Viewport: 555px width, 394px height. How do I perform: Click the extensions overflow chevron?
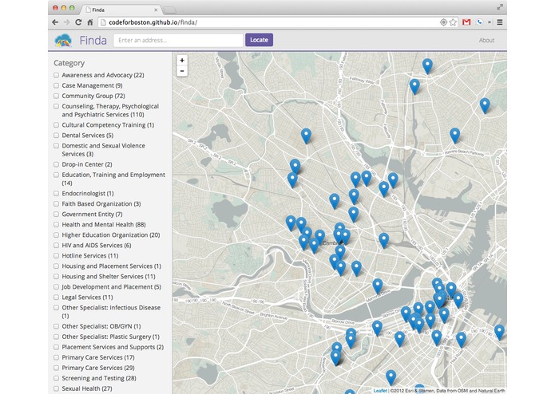(490, 22)
